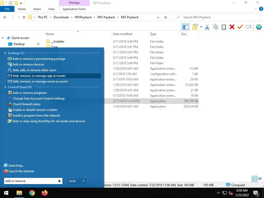This screenshot has width=264, height=198.
Task: Delete the file with the red X icon
Action: click(x=232, y=27)
